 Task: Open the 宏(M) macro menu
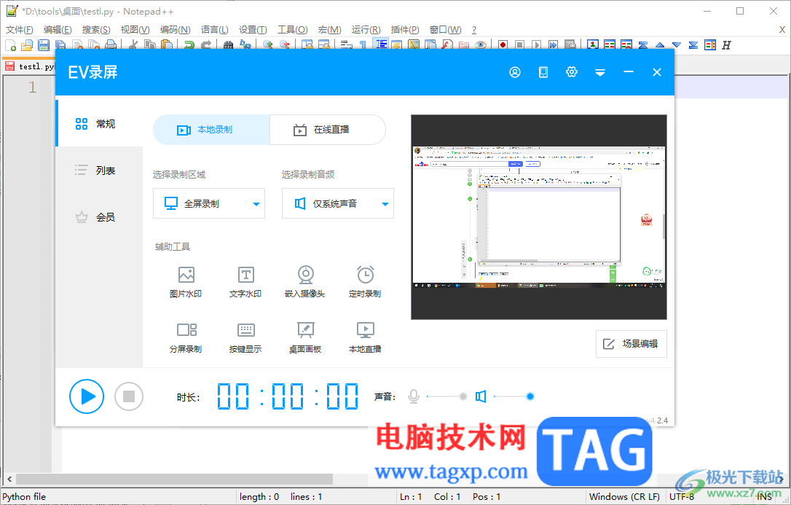(329, 30)
